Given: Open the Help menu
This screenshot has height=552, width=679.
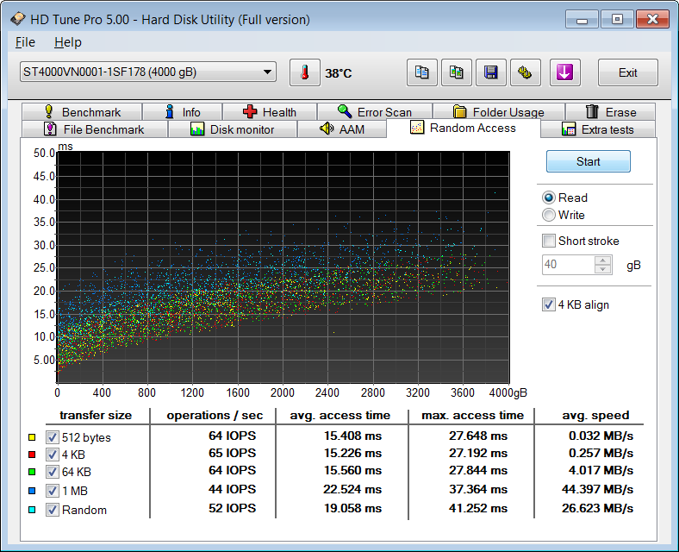Looking at the screenshot, I should pos(67,42).
